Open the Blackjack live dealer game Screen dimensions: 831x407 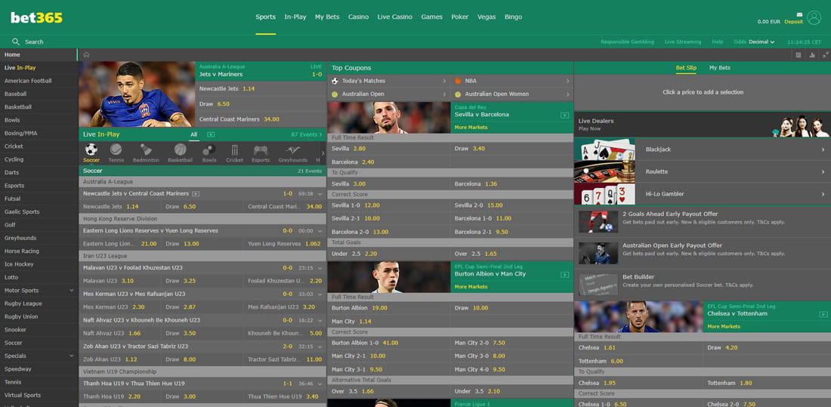[x=703, y=150]
